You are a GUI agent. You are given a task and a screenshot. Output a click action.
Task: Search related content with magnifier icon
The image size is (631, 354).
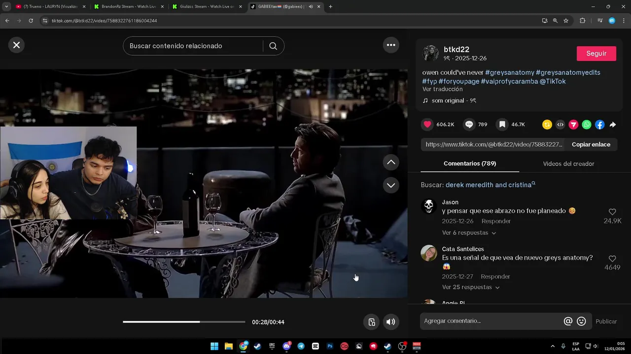pyautogui.click(x=273, y=46)
